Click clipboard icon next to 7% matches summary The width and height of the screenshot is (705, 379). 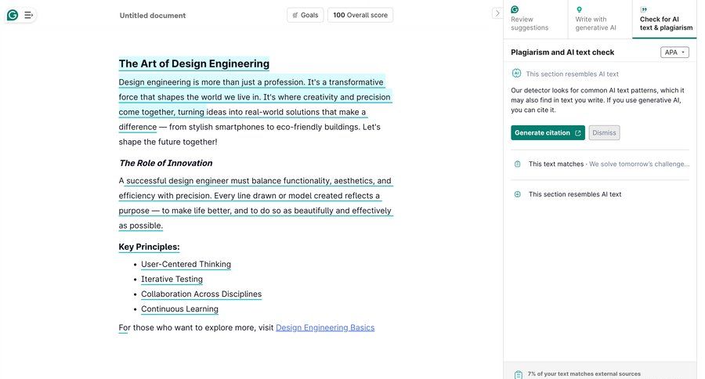[x=519, y=374]
